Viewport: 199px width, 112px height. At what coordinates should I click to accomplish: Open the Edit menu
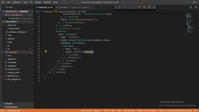pos(8,2)
